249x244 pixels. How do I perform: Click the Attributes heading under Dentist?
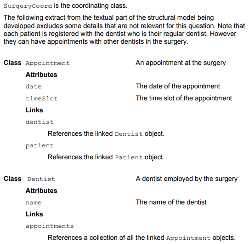click(x=41, y=191)
